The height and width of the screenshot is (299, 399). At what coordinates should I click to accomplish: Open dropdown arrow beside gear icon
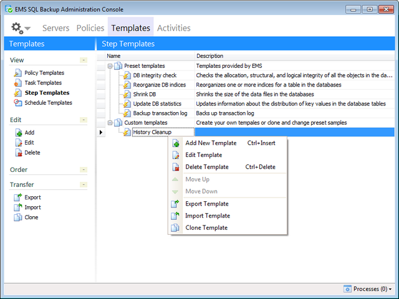(x=27, y=28)
